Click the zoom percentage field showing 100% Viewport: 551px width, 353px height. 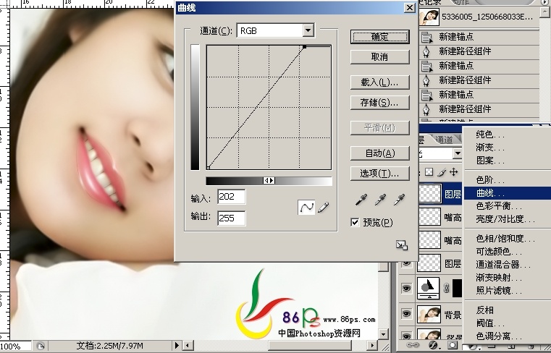16,346
